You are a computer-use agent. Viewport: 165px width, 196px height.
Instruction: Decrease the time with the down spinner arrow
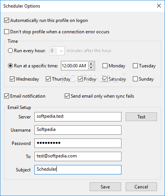point(91,68)
